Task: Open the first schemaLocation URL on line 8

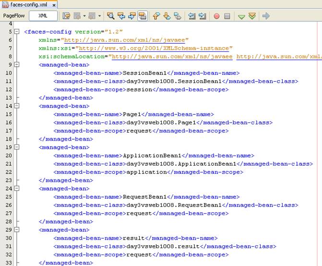Action: coord(172,57)
